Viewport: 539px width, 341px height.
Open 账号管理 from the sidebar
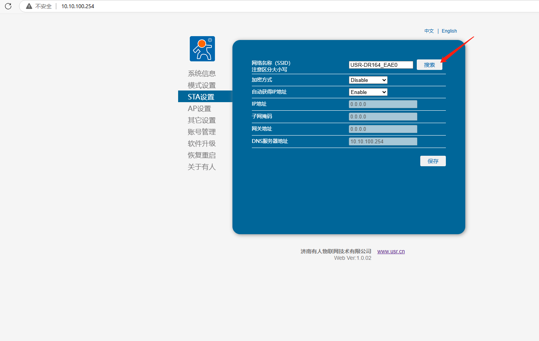pos(201,132)
